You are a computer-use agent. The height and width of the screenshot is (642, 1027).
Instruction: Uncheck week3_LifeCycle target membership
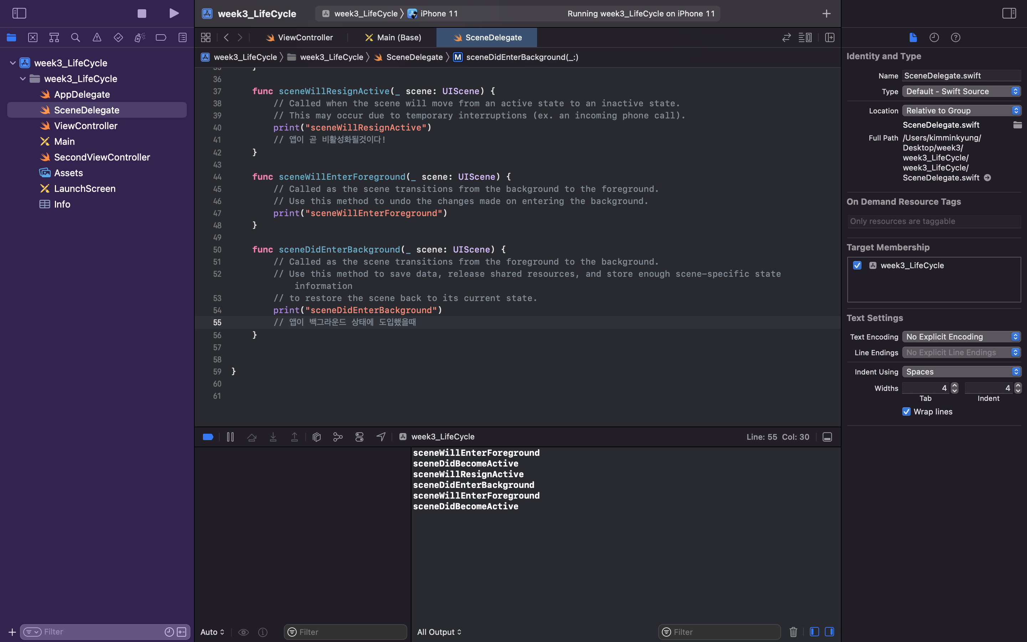click(857, 265)
